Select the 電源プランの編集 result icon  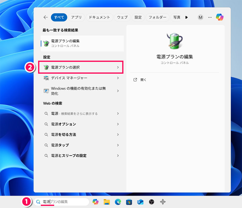[x=46, y=43]
